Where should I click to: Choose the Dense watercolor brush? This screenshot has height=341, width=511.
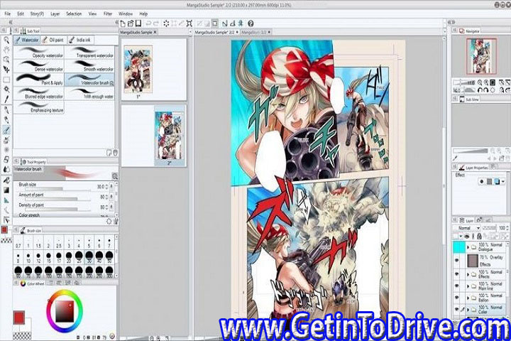pos(39,66)
